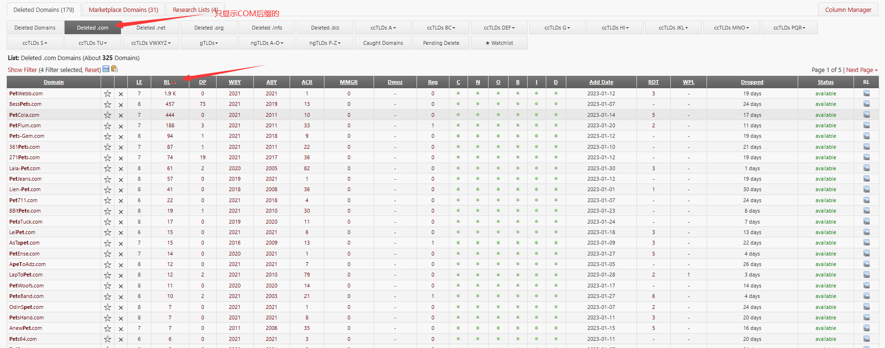The height and width of the screenshot is (348, 885).
Task: Sort the table by BL column header
Action: click(167, 82)
